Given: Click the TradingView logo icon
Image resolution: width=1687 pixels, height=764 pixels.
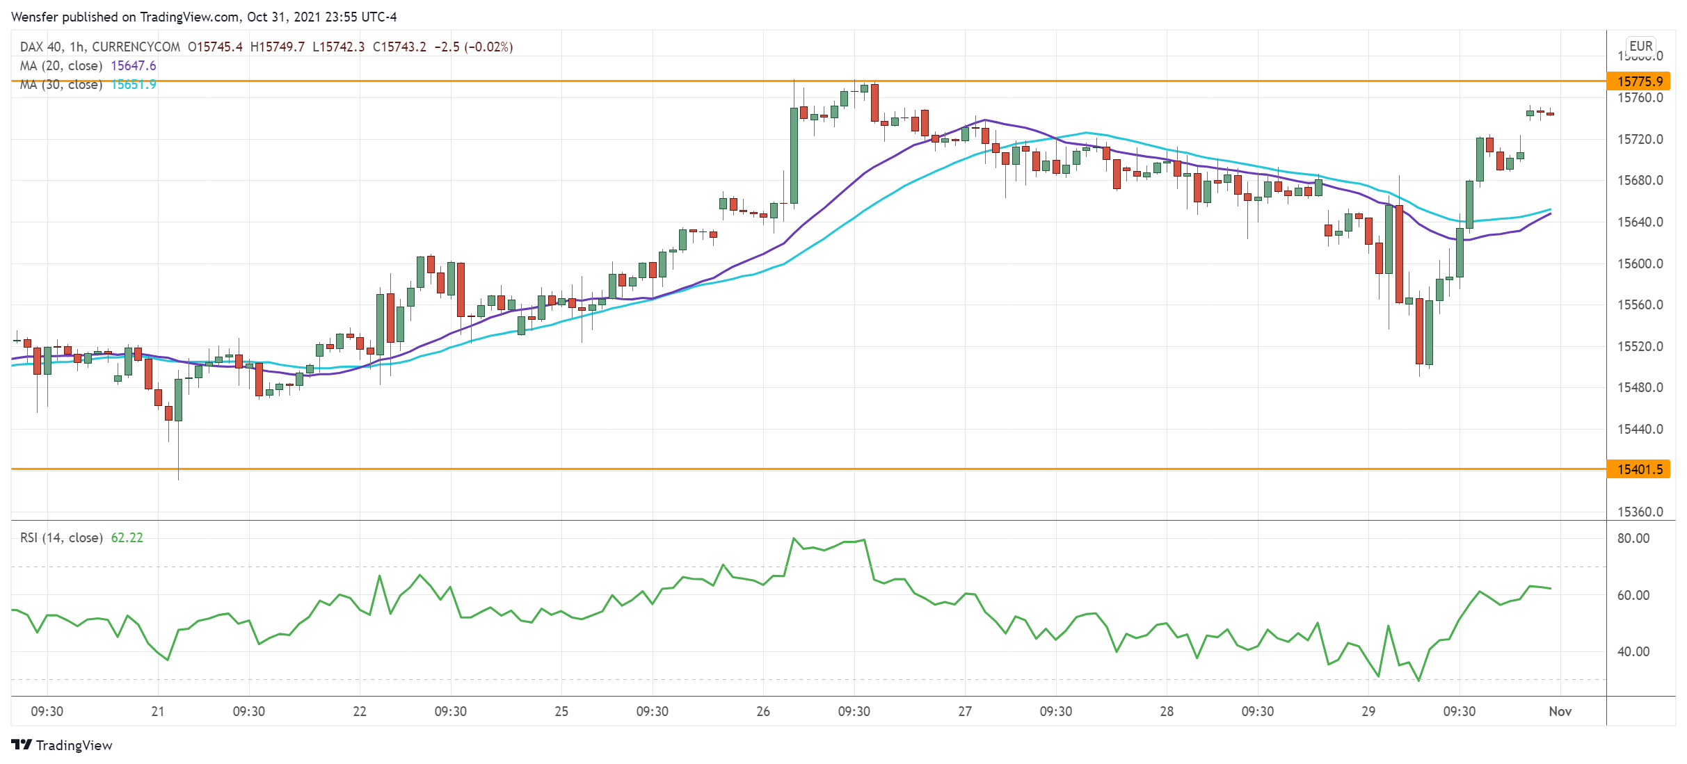Looking at the screenshot, I should pyautogui.click(x=22, y=745).
